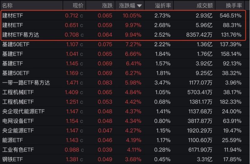This screenshot has width=250, height=164.
Task: Select 基建50ETF row priced 1.107
Action: point(122,44)
